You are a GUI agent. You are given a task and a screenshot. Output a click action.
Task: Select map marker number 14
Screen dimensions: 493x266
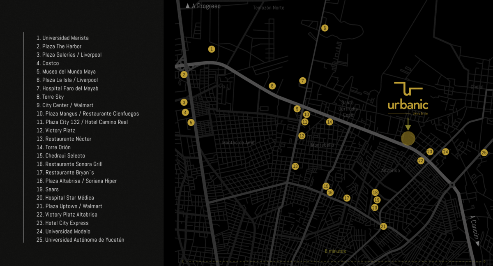329,122
